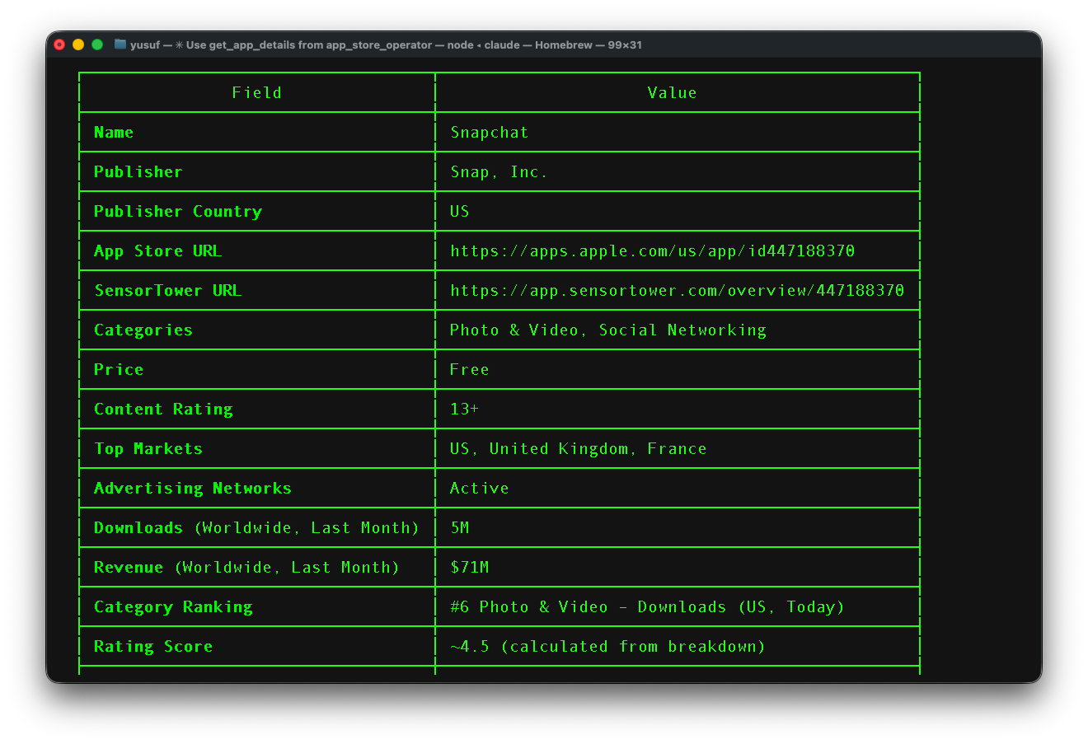Click the 'Advertising Networks' field label
Screen dimensions: 1088x744
tap(193, 489)
